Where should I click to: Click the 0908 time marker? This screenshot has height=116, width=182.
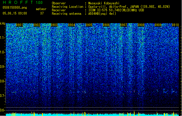(x=141, y=25)
